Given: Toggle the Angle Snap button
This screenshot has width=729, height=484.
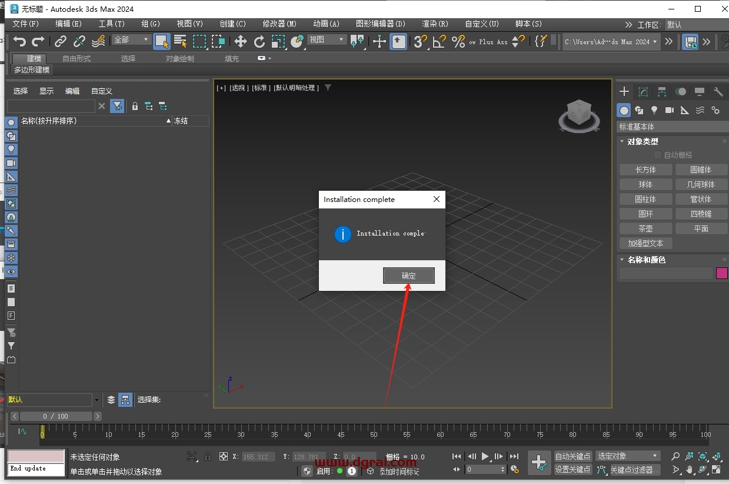Looking at the screenshot, I should tap(439, 41).
